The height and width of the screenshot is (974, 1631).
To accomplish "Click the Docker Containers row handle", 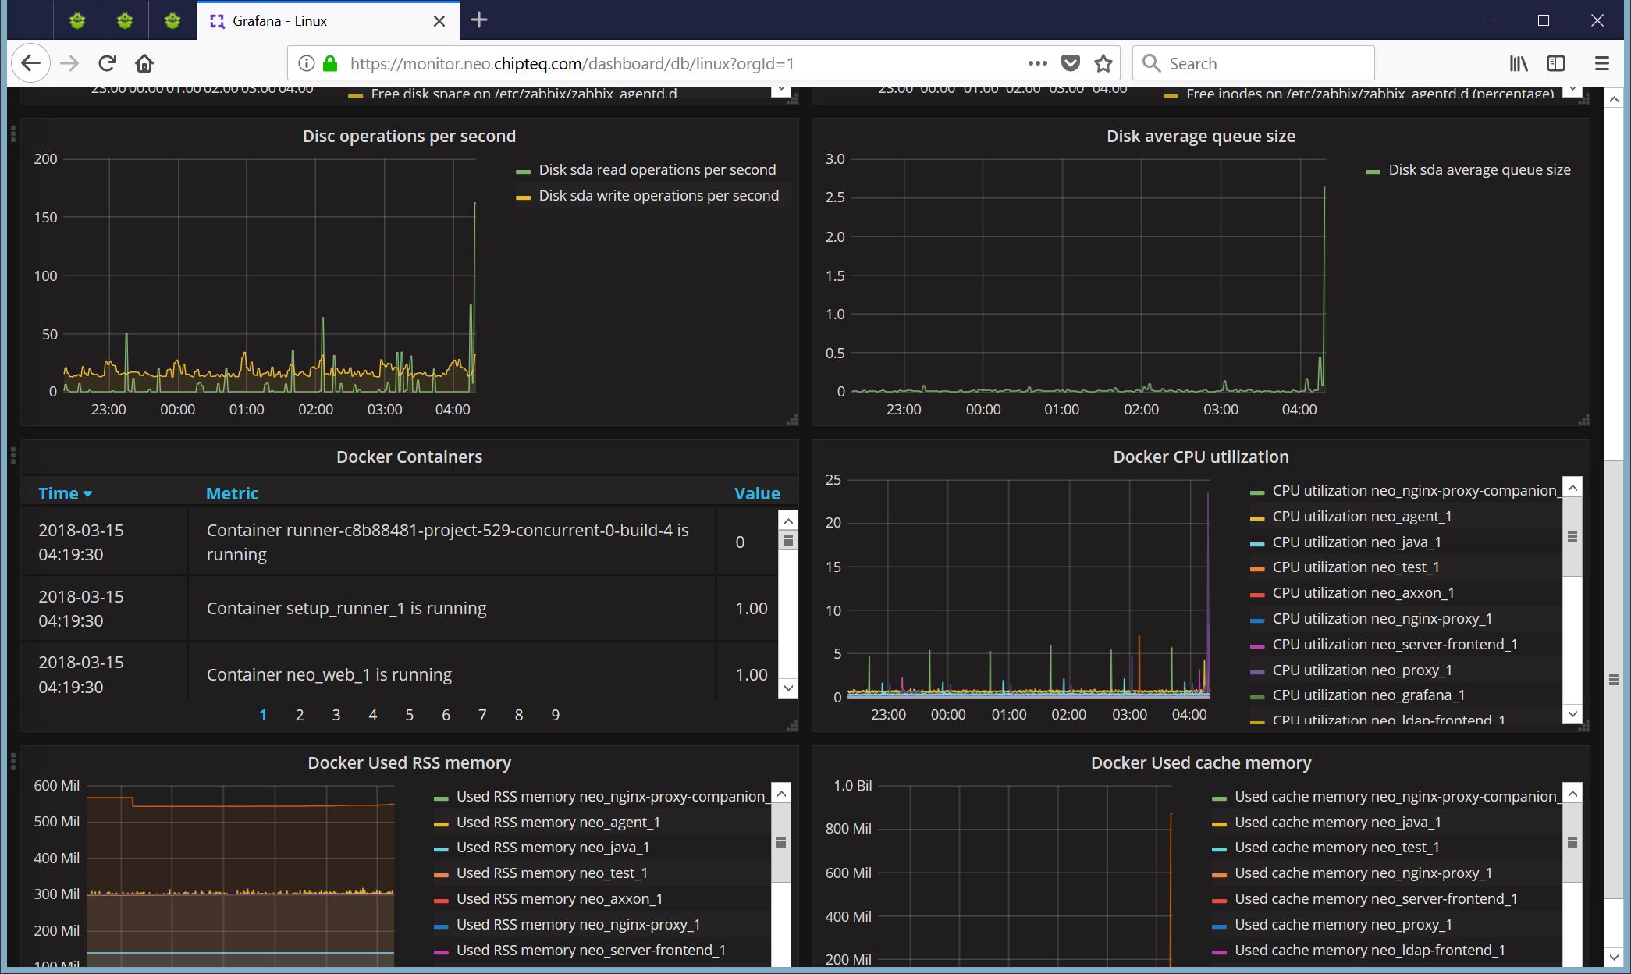I will (x=13, y=455).
